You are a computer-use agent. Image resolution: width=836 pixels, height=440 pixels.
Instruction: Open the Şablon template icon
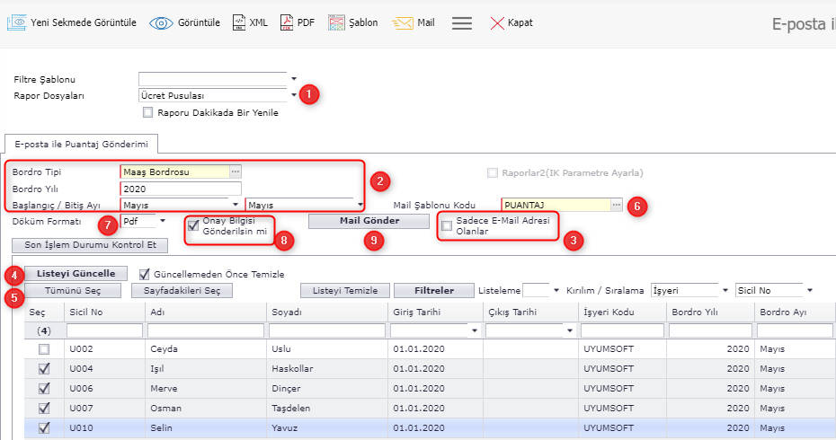(x=336, y=22)
